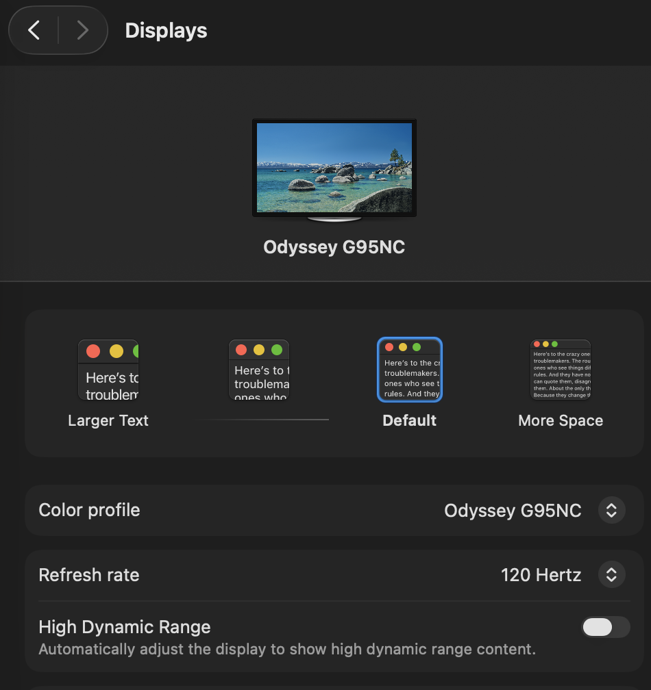
Task: Click the More Space label
Action: [x=561, y=420]
